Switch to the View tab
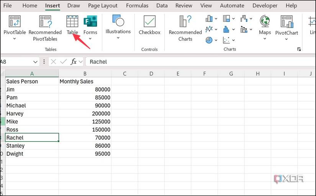316x196 pixels. [x=206, y=5]
